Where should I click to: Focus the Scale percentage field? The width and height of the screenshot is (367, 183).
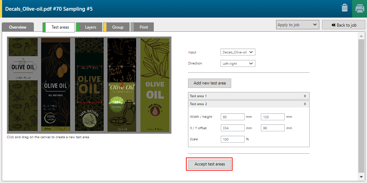tap(233, 139)
